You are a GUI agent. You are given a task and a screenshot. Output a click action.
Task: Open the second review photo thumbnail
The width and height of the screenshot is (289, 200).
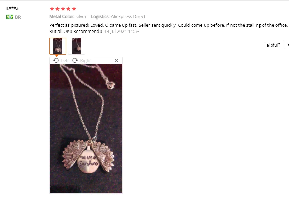(x=77, y=46)
